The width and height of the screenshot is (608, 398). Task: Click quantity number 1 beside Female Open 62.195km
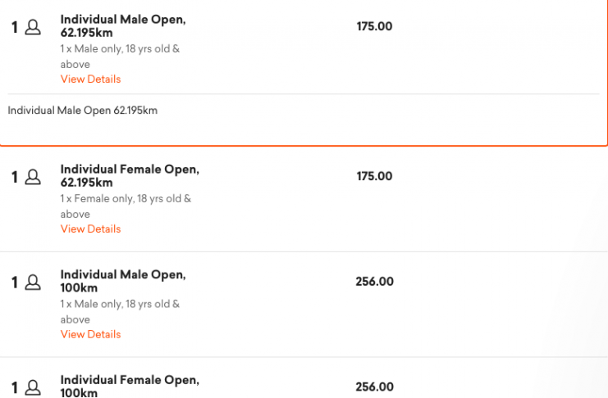pos(15,178)
